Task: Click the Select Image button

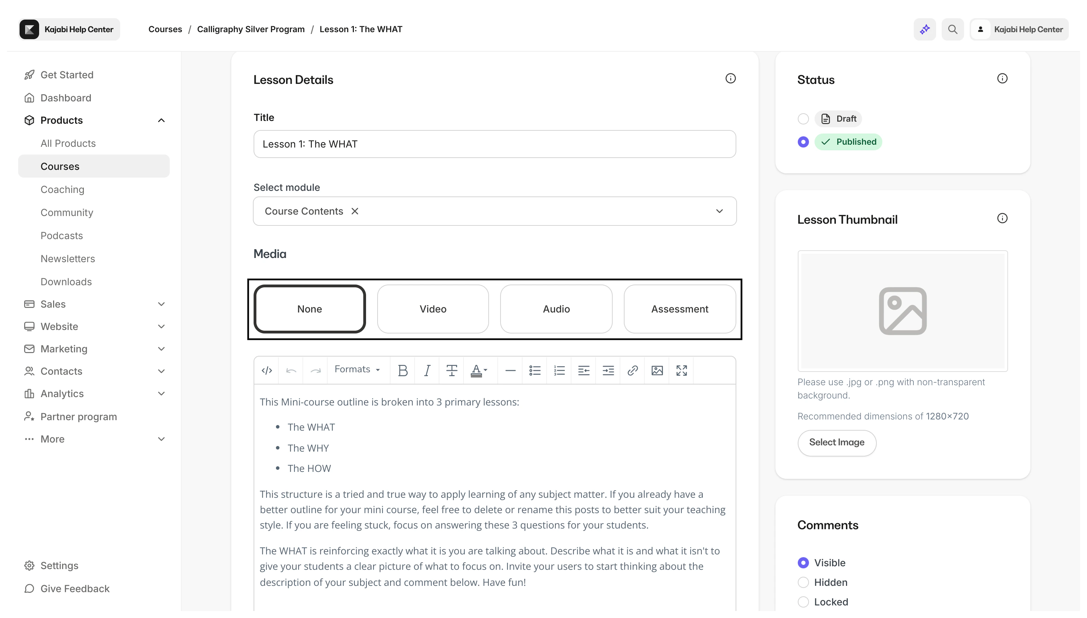Action: point(836,443)
